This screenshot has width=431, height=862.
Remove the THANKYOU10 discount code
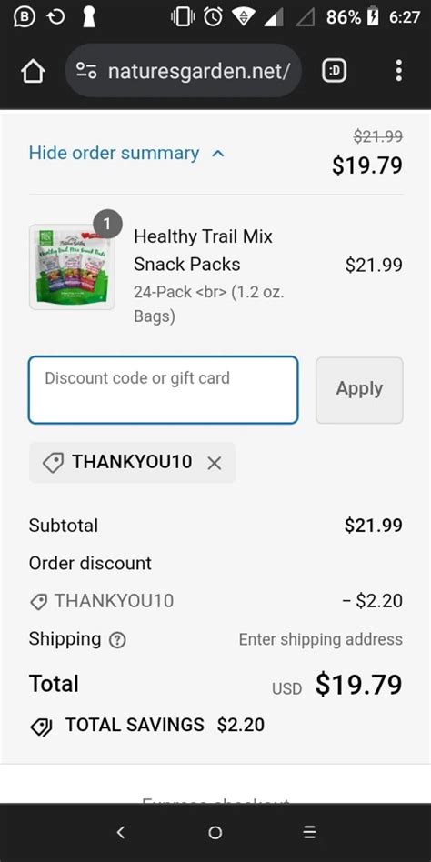pyautogui.click(x=215, y=464)
